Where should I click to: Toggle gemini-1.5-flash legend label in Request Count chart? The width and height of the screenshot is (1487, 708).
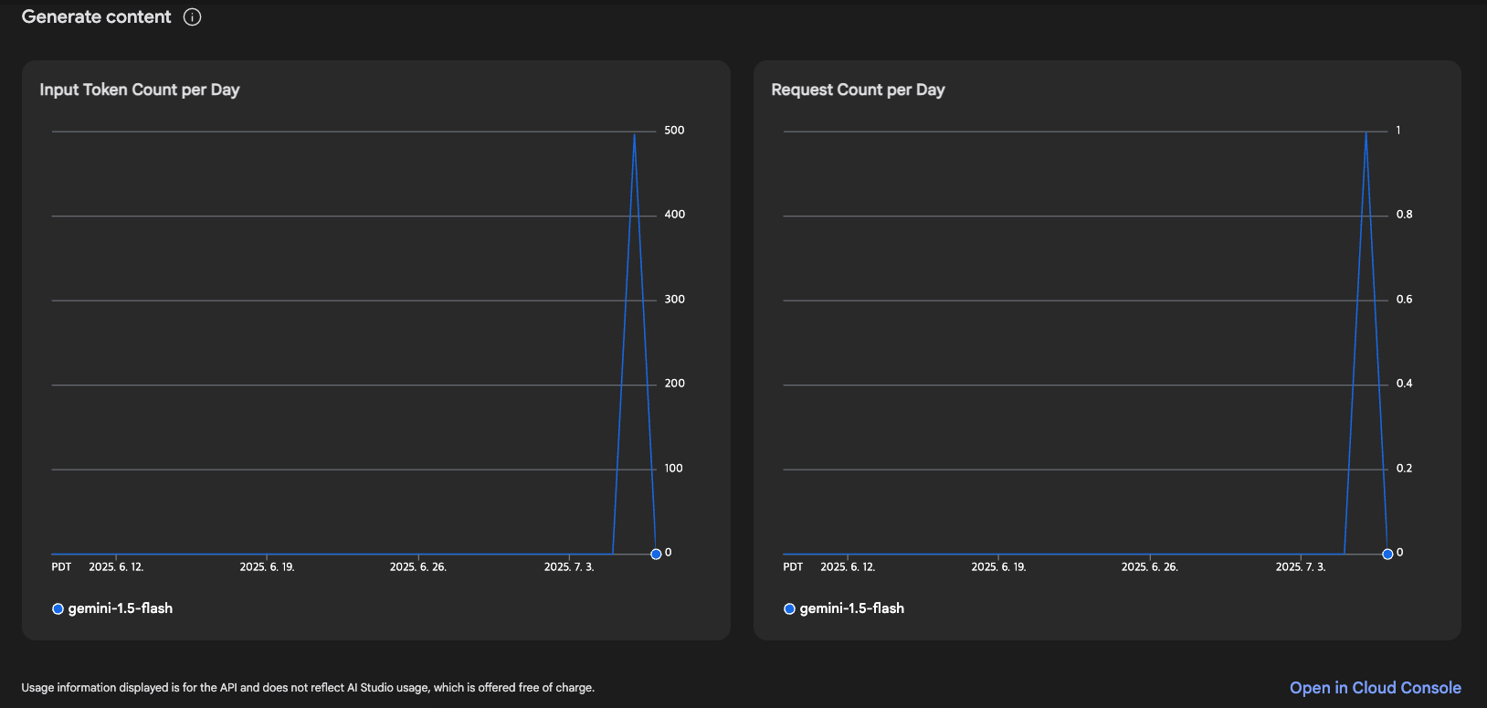pos(851,608)
